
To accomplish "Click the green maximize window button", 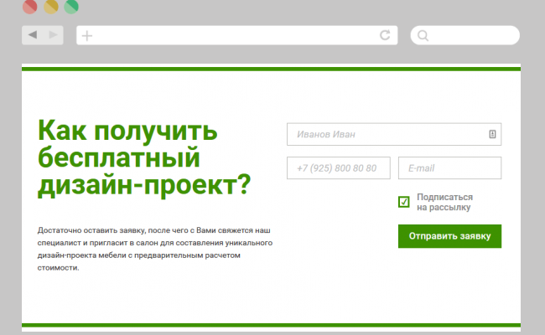I will [x=71, y=8].
